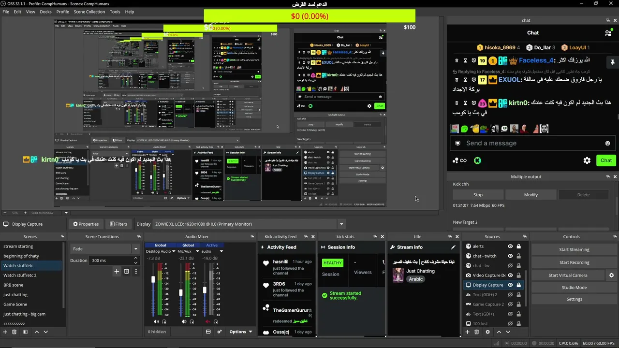Screen dimensions: 619x348
Task: Hide the alerts source eye icon
Action: coord(510,246)
